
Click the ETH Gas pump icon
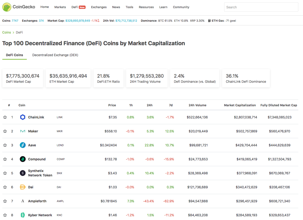(210, 21)
